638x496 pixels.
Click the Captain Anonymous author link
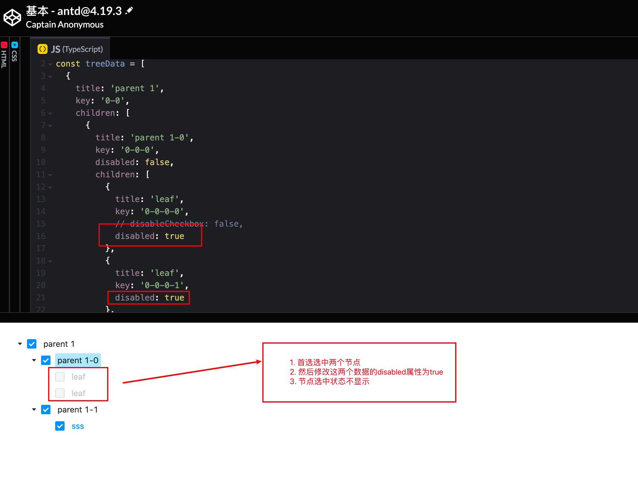coord(65,25)
